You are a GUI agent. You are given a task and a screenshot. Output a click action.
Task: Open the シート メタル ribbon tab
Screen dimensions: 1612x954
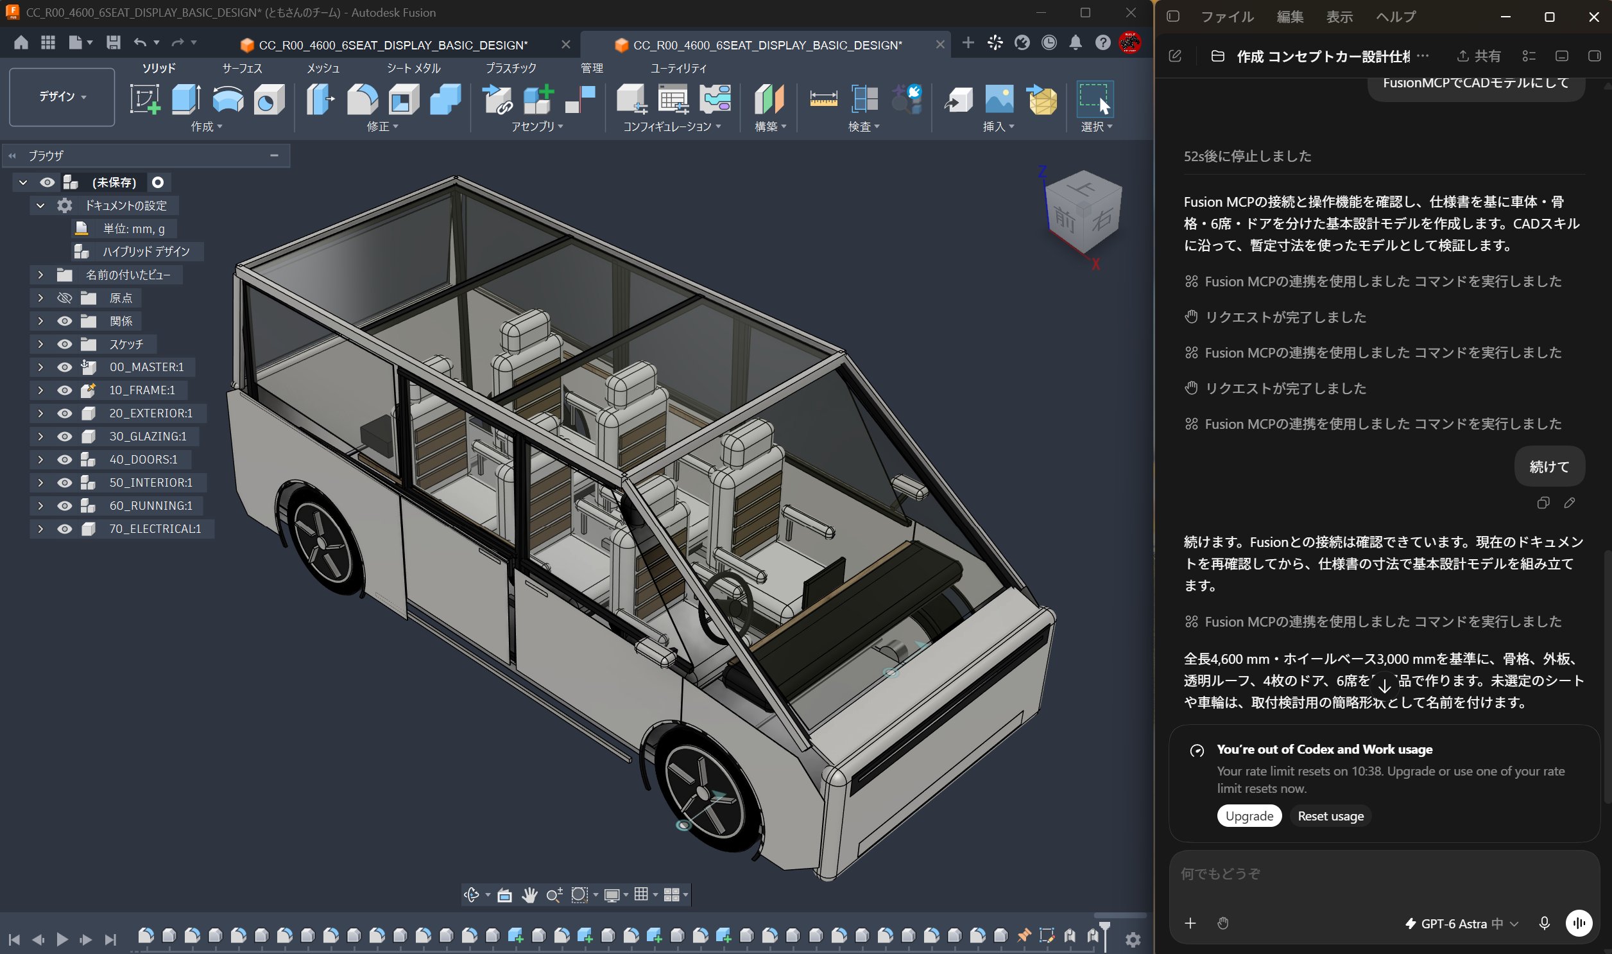413,68
